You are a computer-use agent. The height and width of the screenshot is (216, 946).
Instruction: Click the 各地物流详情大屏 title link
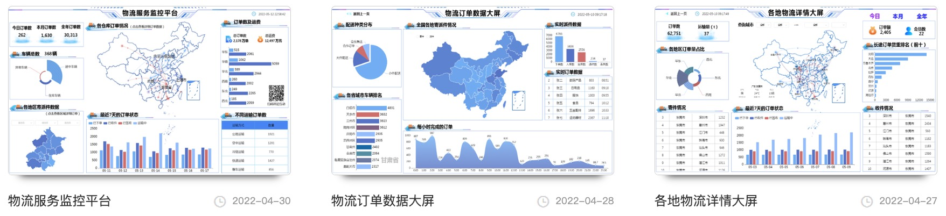(x=706, y=201)
